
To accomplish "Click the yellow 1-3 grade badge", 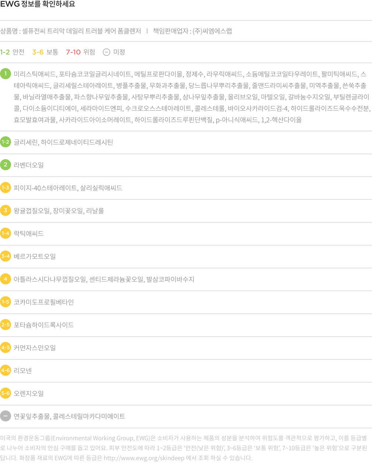I will [6, 188].
